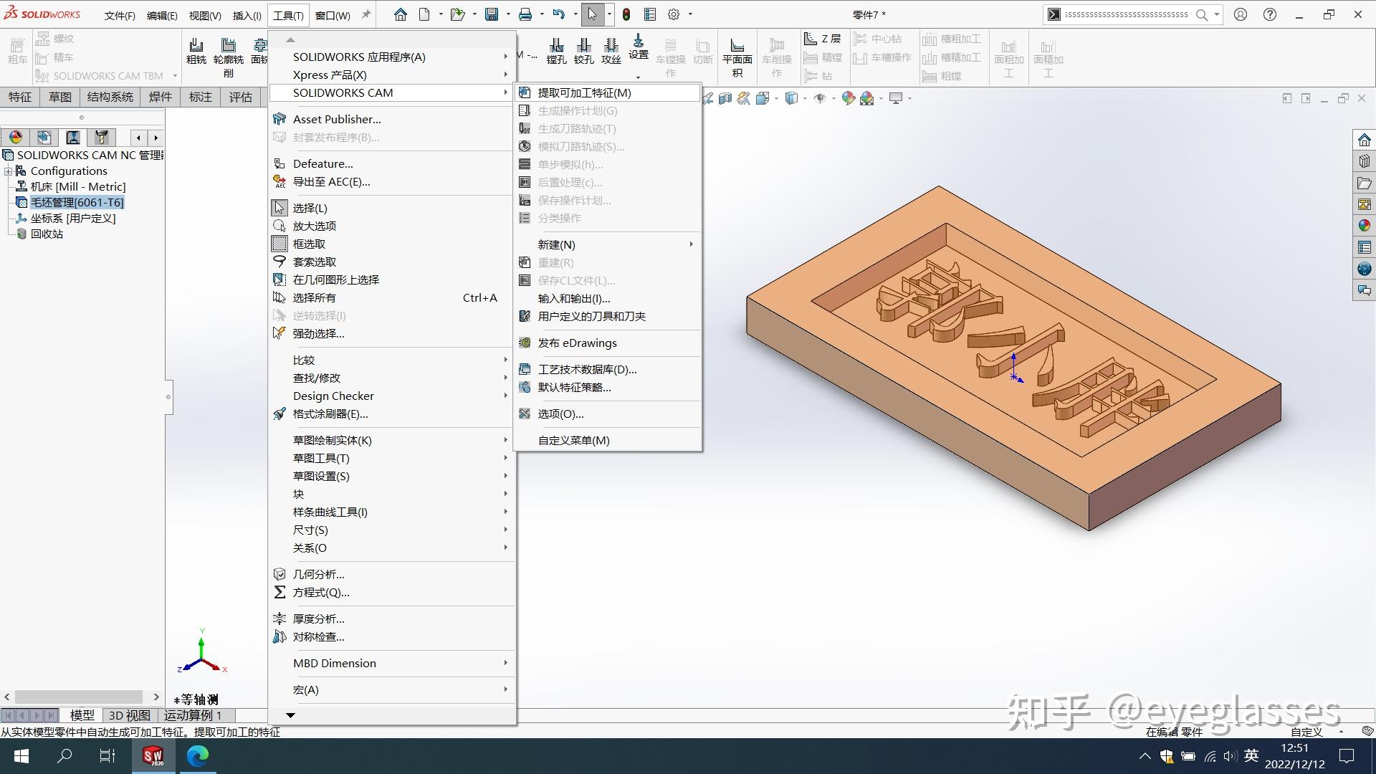Switch to the 3D 视图 bottom tab
Screen dimensions: 1376x774
tap(129, 715)
